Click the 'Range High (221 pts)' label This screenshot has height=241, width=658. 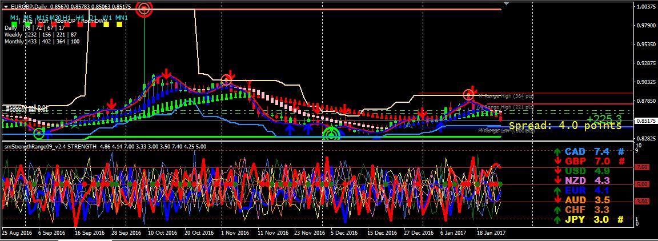click(x=507, y=107)
